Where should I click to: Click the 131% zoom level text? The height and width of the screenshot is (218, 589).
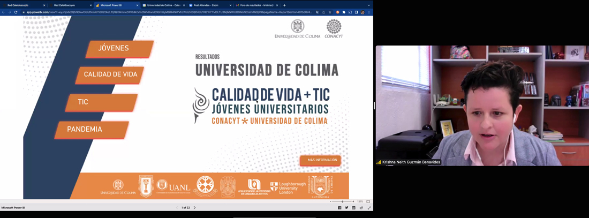tap(360, 202)
